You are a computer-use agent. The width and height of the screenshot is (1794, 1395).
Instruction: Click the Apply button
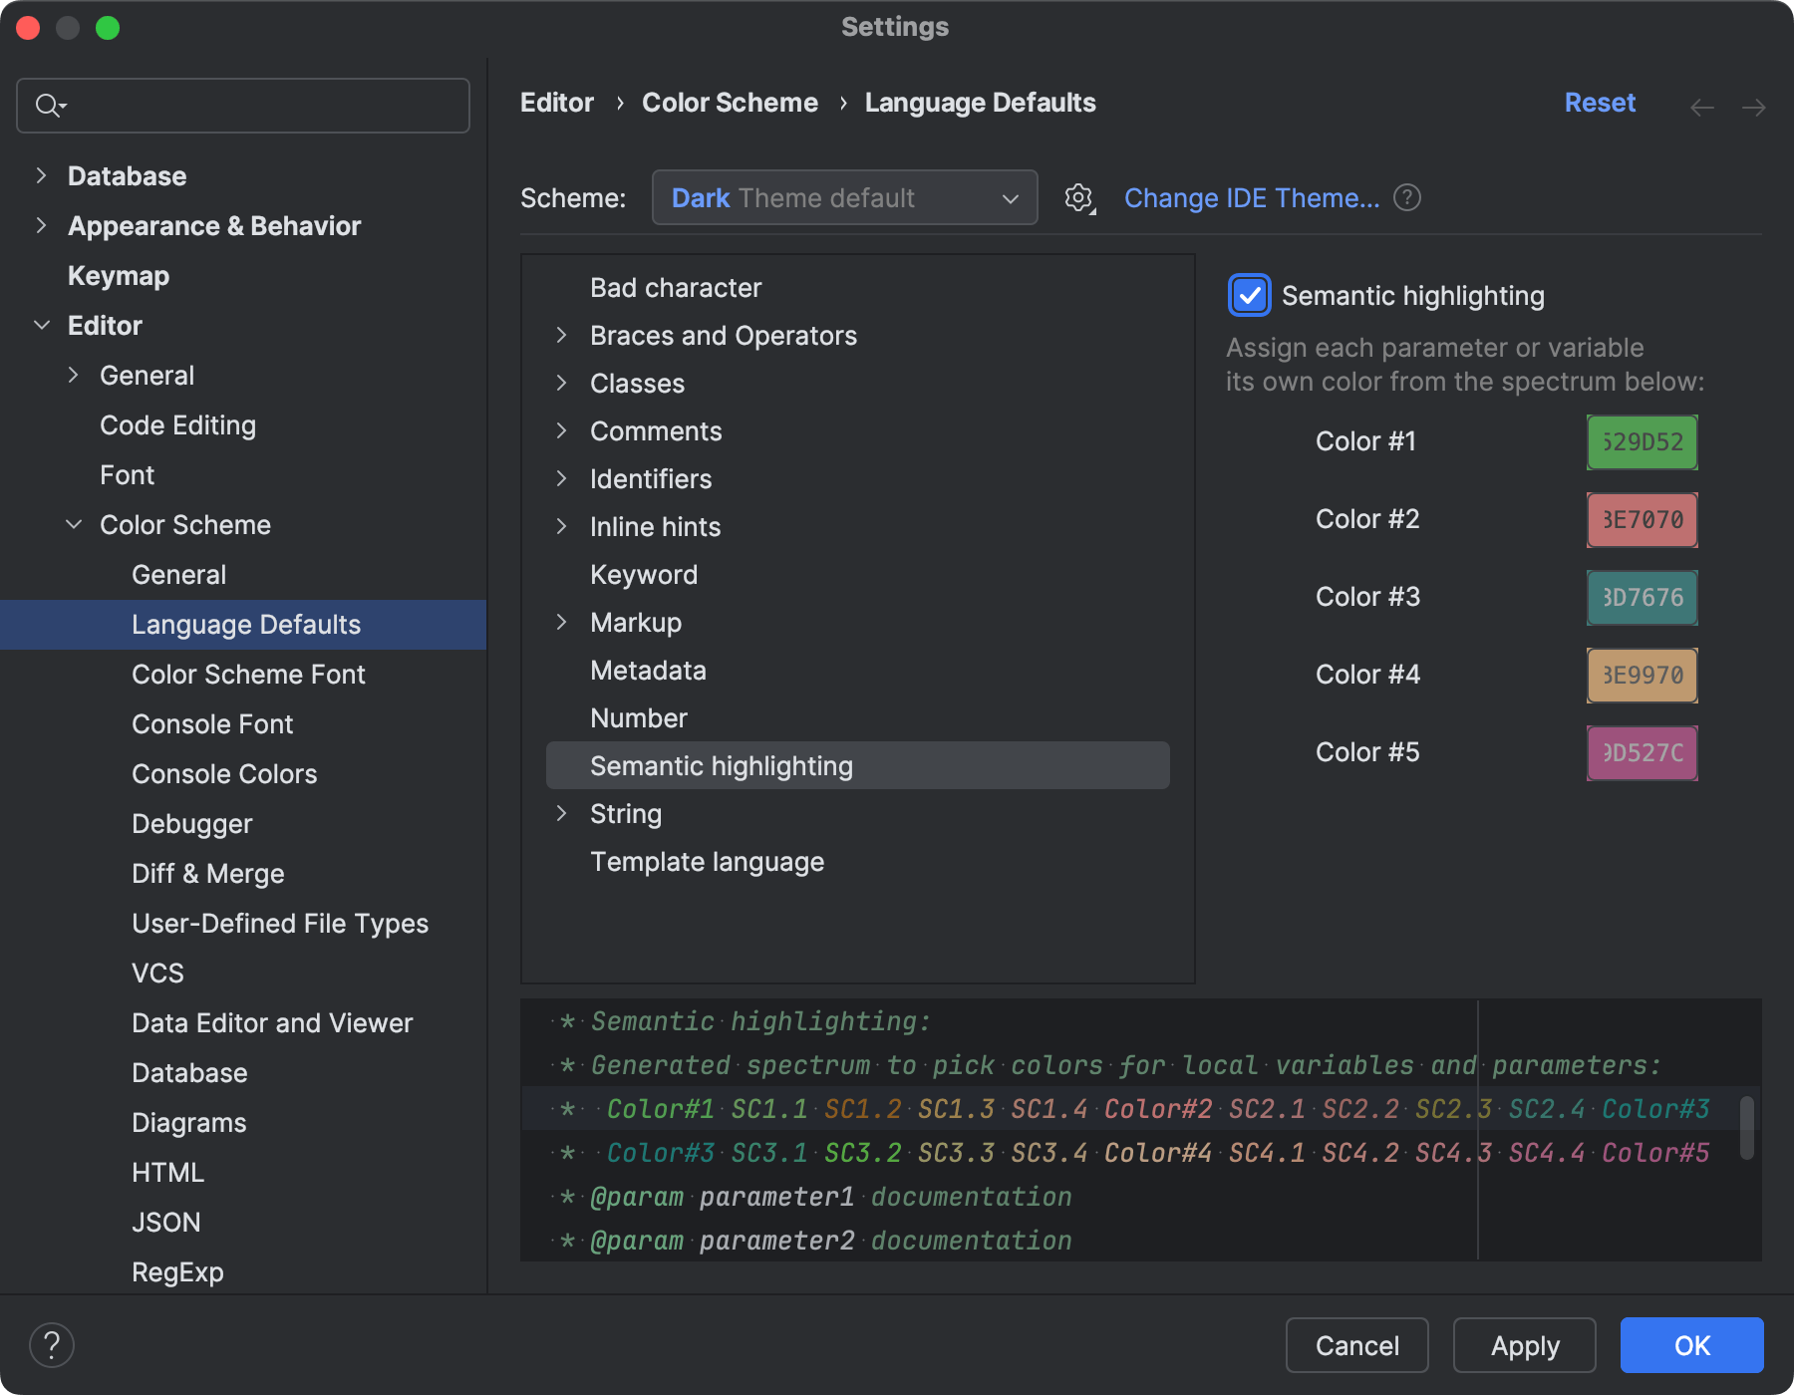click(1524, 1344)
